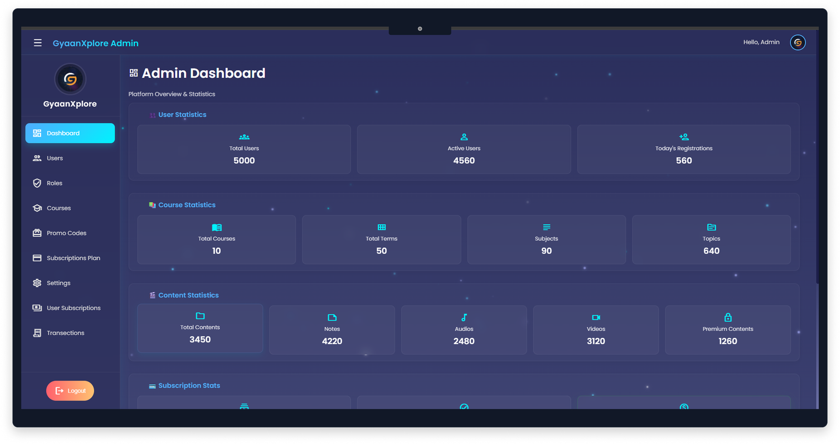Click the Admin Dashboard heading grid icon

click(134, 73)
